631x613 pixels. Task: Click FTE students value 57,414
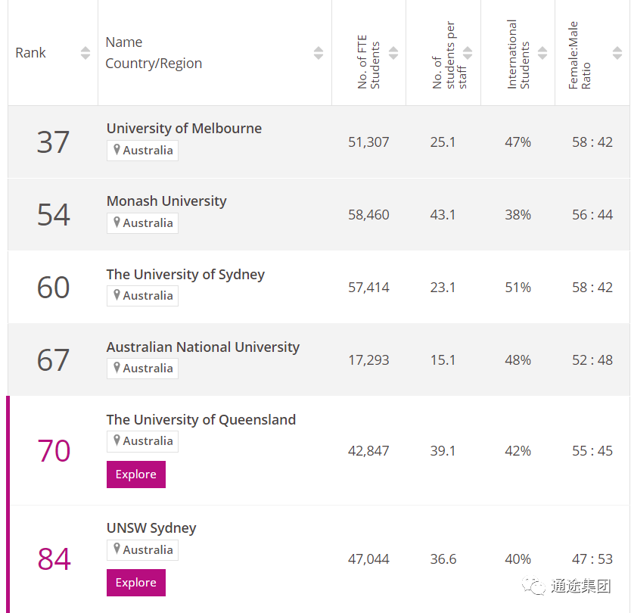click(x=368, y=288)
